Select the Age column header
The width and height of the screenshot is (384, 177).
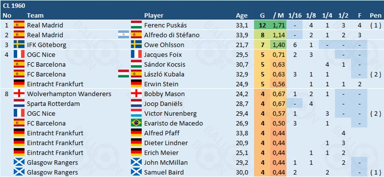tap(242, 15)
